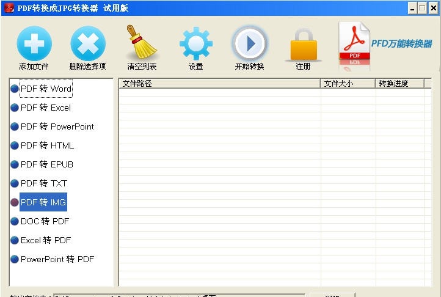Click the 注册 label
The image size is (441, 297).
click(x=303, y=67)
